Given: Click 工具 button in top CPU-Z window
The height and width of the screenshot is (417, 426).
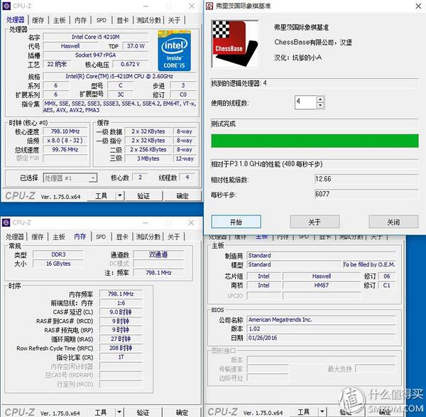Looking at the screenshot, I should coord(102,196).
